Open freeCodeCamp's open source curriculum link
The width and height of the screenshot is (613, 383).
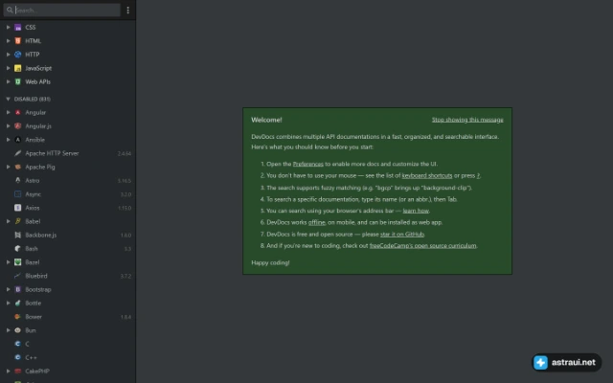[423, 246]
